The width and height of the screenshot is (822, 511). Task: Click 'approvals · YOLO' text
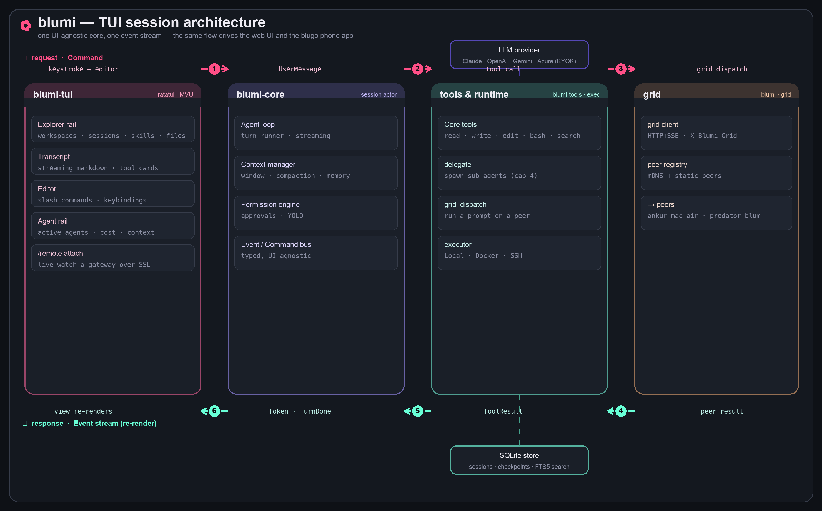[272, 216]
